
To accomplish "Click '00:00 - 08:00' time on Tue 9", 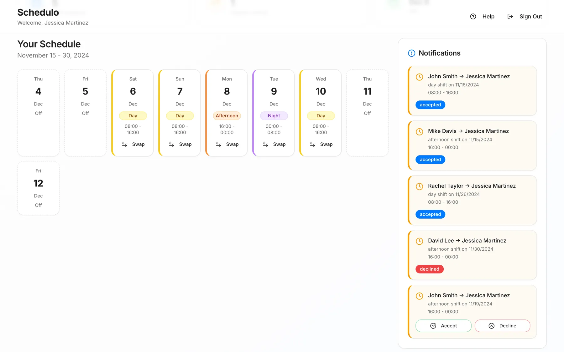I will pos(274,129).
